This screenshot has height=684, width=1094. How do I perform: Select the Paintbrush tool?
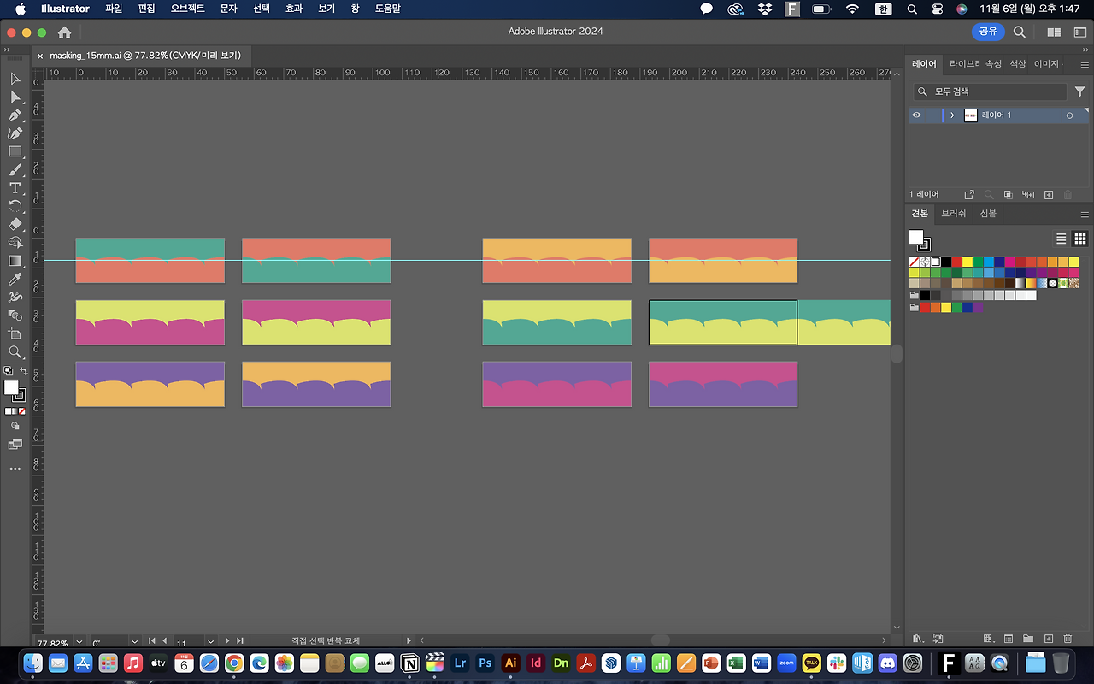[15, 169]
